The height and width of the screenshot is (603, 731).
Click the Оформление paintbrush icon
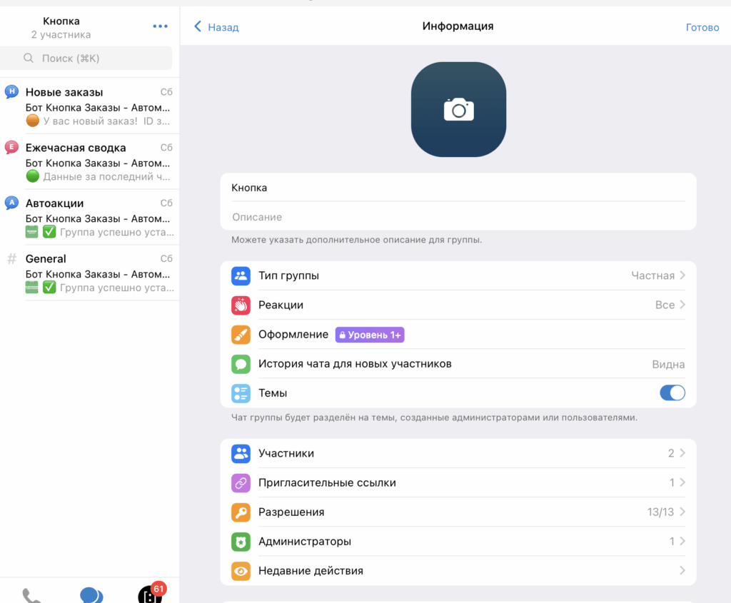[x=241, y=334]
